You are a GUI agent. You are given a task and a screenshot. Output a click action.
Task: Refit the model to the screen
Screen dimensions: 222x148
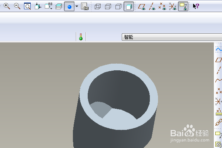click(27, 6)
